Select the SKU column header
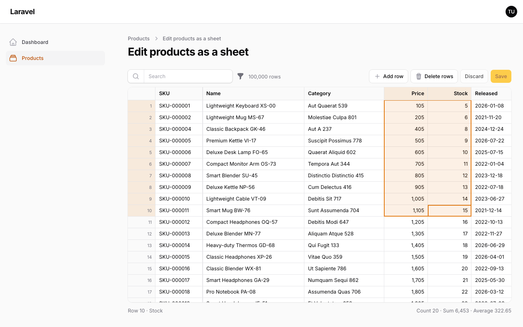 (179, 93)
